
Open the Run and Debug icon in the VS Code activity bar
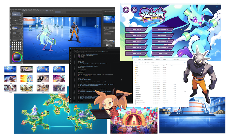pos(70,58)
